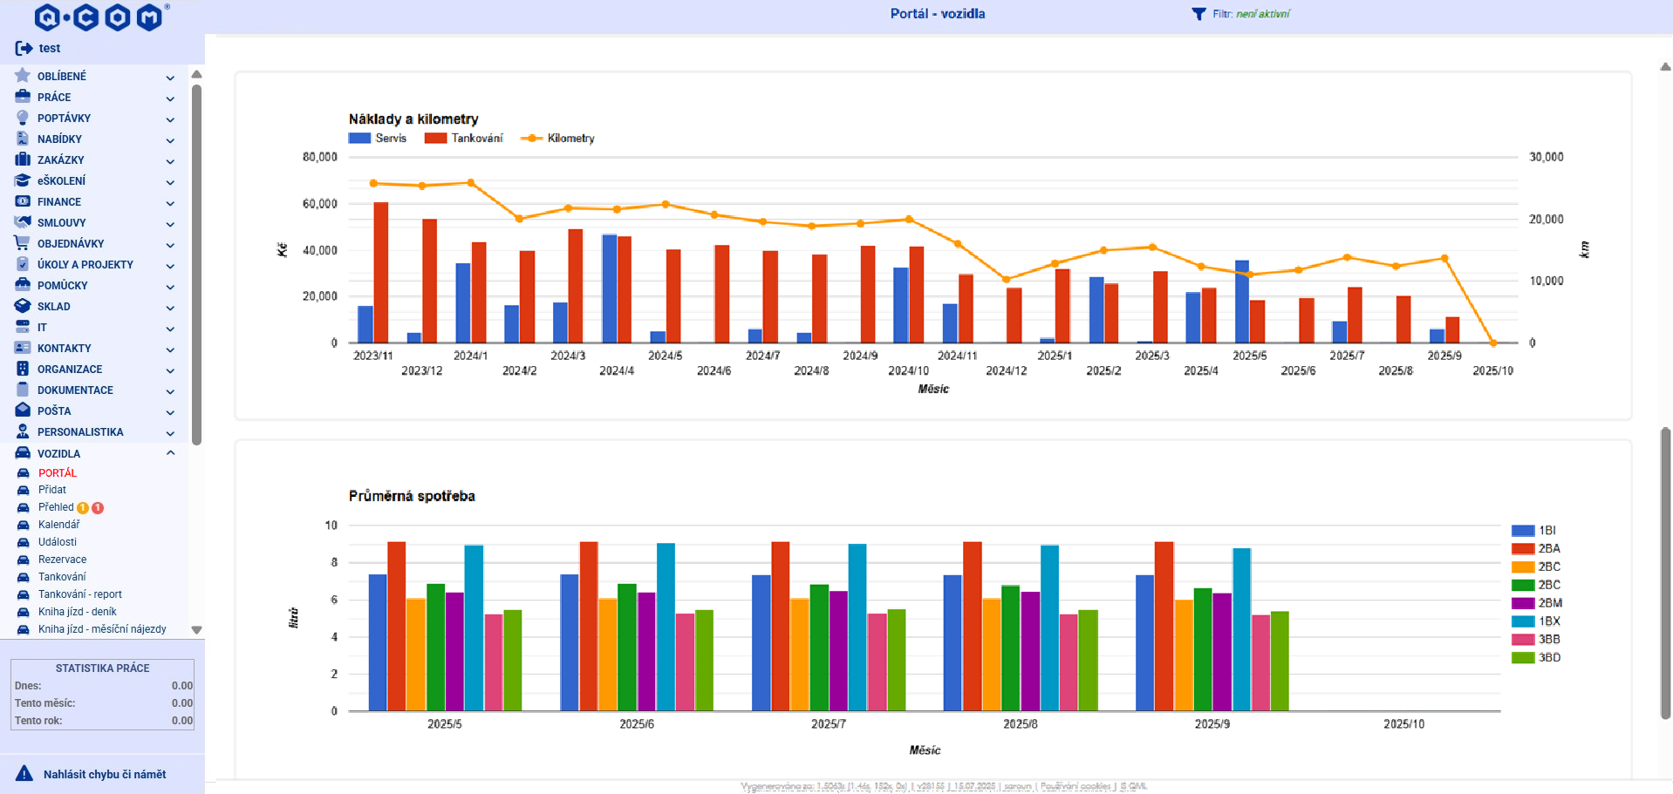Click the eŠkolení graduation cap icon
The image size is (1673, 794).
(x=23, y=180)
